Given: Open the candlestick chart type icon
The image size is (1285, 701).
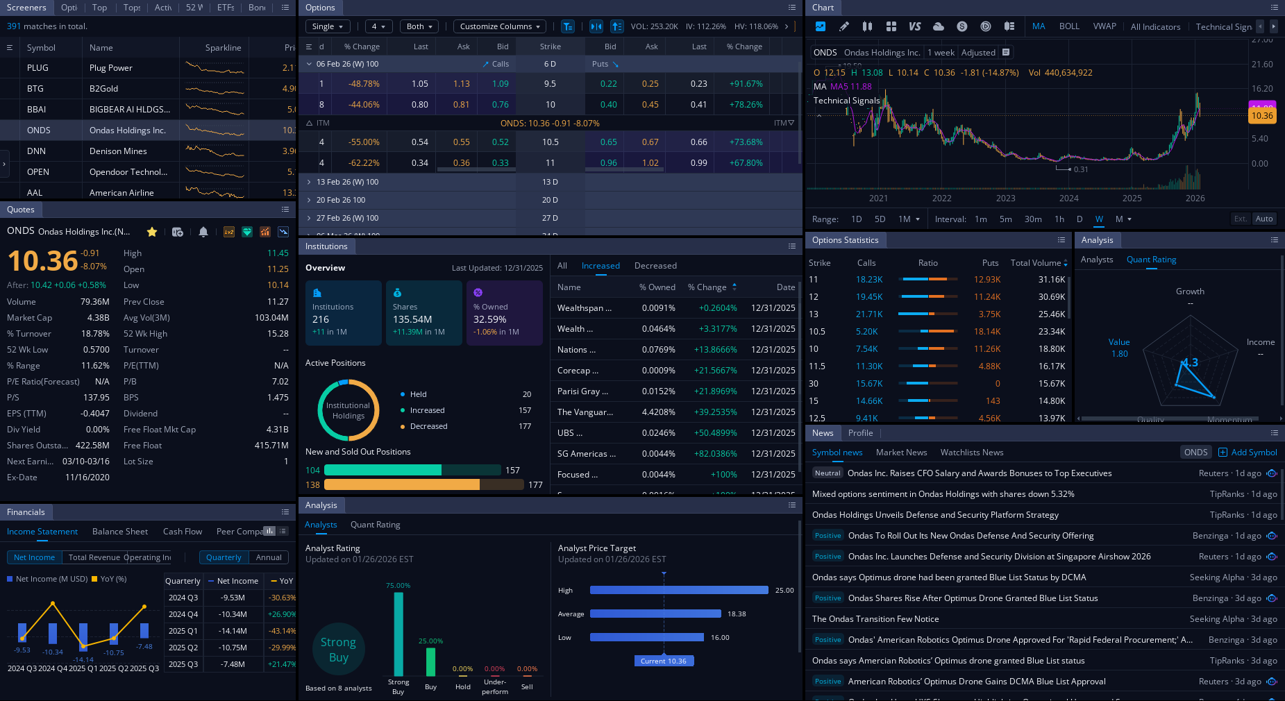Looking at the screenshot, I should [867, 26].
